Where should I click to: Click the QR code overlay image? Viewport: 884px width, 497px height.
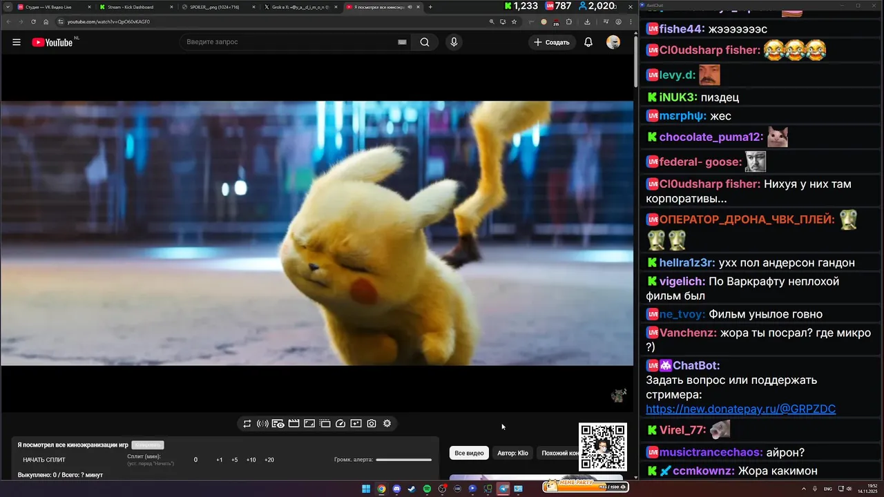click(603, 447)
